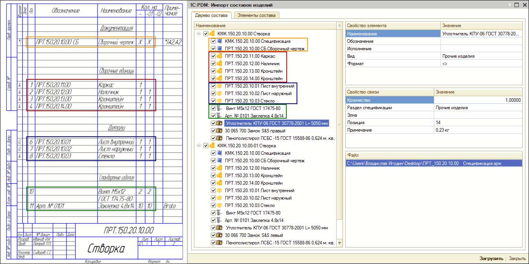This screenshot has width=529, height=264.
Task: Click the document icon of Сборочный чертеж under КМК.150.20.10.00-01
Action: [x=219, y=160]
